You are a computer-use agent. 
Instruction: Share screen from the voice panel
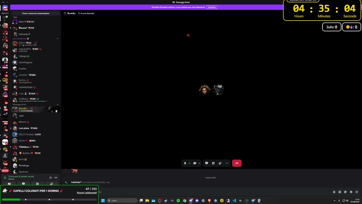coord(23,184)
